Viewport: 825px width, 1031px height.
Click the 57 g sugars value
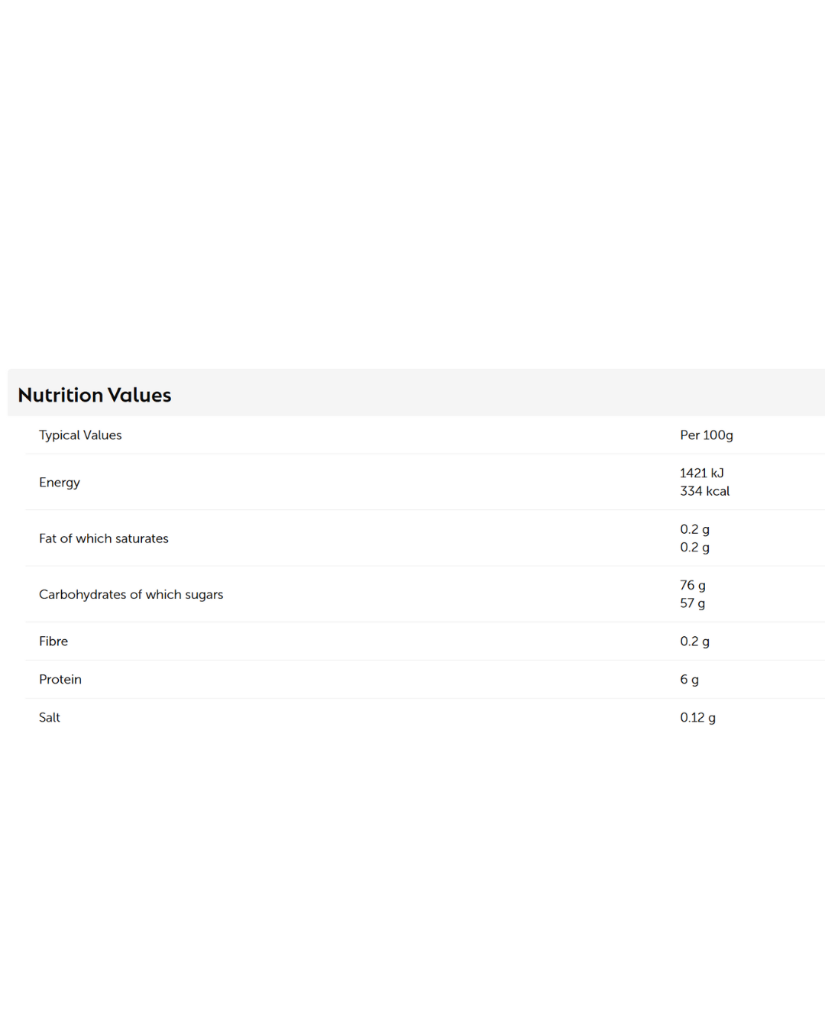pyautogui.click(x=692, y=603)
